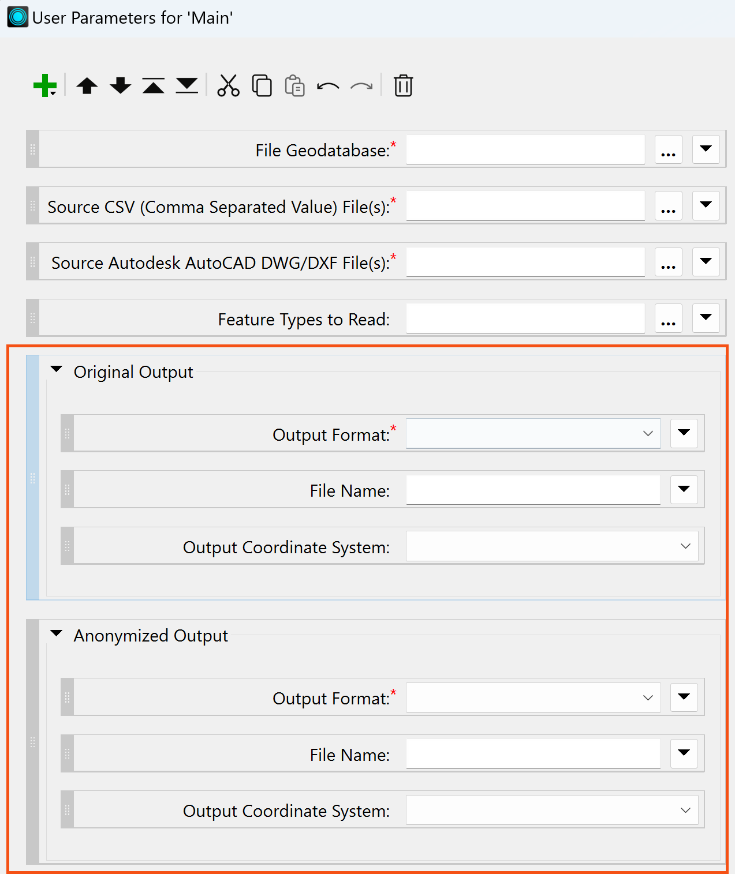Open Anonymized Output Coordinate System combo box

[x=552, y=810]
